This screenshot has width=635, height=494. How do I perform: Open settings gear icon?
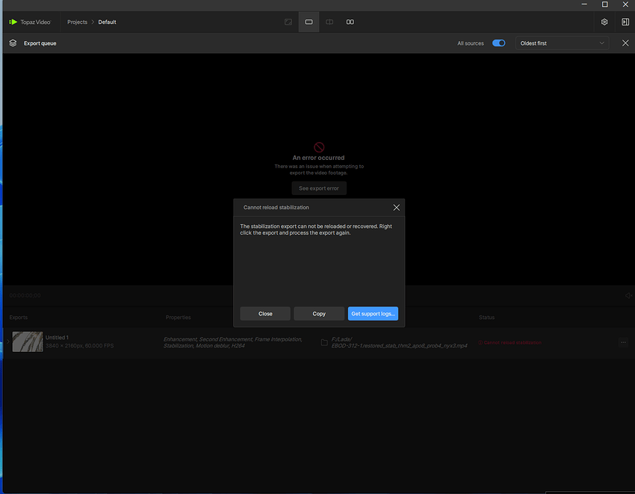click(x=604, y=22)
